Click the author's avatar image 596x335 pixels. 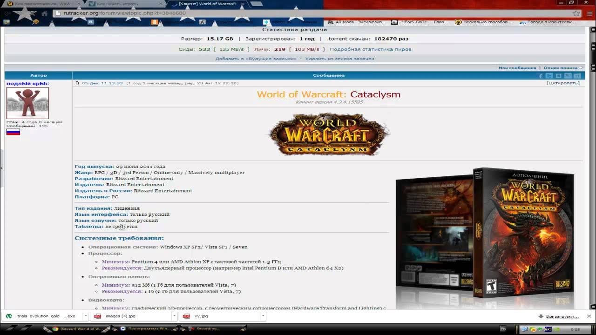tap(27, 103)
